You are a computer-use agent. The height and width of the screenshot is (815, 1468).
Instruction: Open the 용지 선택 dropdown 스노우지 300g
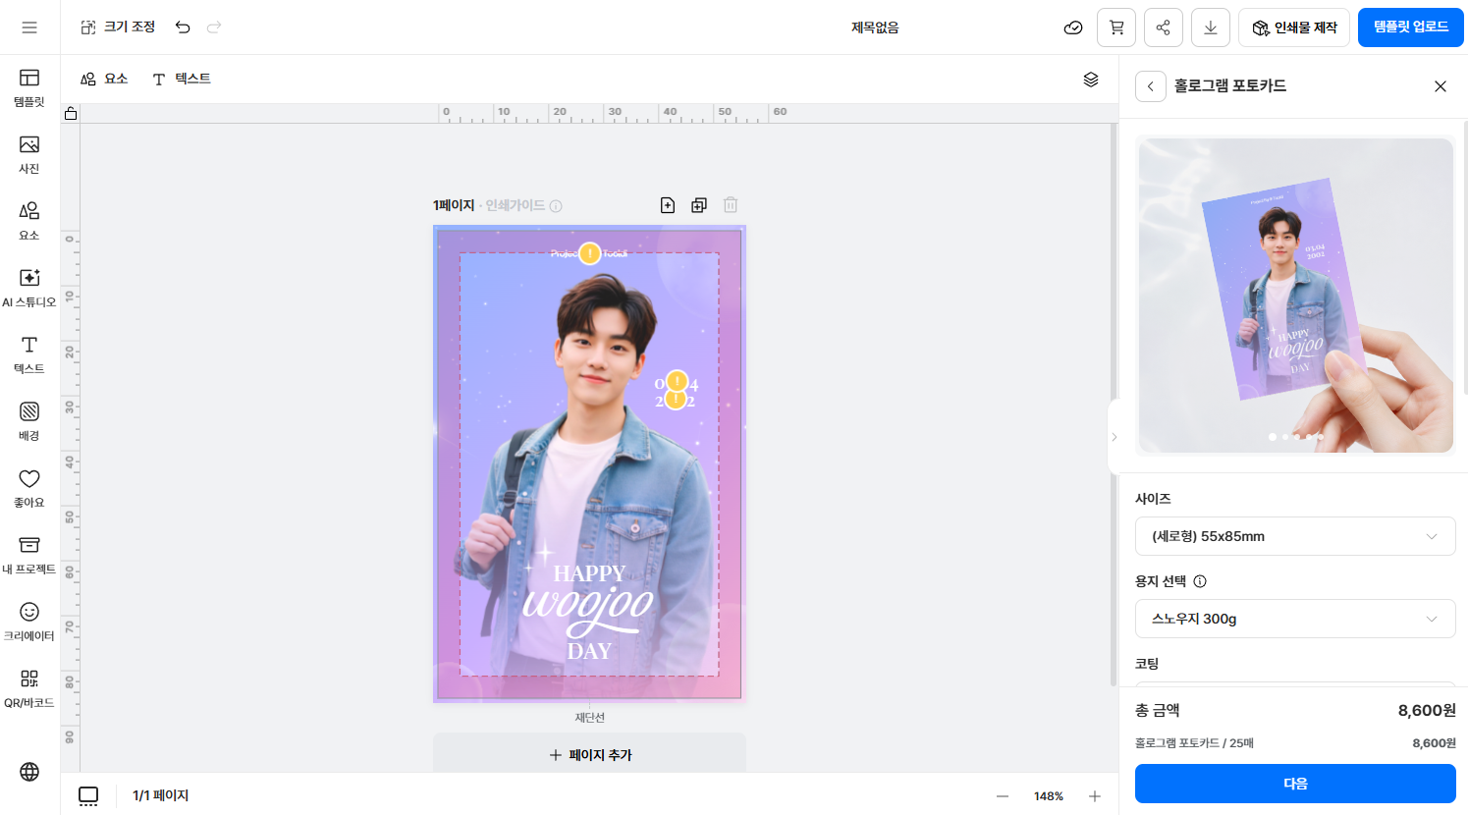[x=1295, y=619]
